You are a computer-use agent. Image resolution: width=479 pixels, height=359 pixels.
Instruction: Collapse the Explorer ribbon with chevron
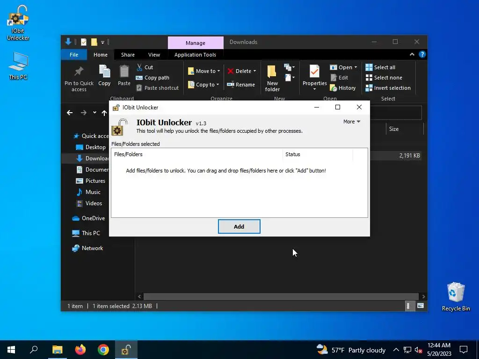[412, 54]
